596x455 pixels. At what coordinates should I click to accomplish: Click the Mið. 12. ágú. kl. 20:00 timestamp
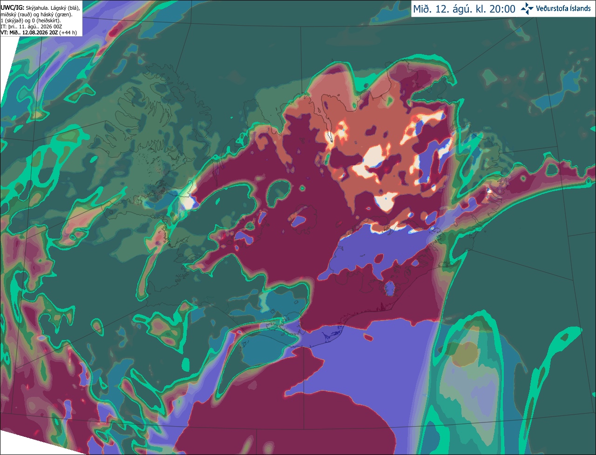464,9
